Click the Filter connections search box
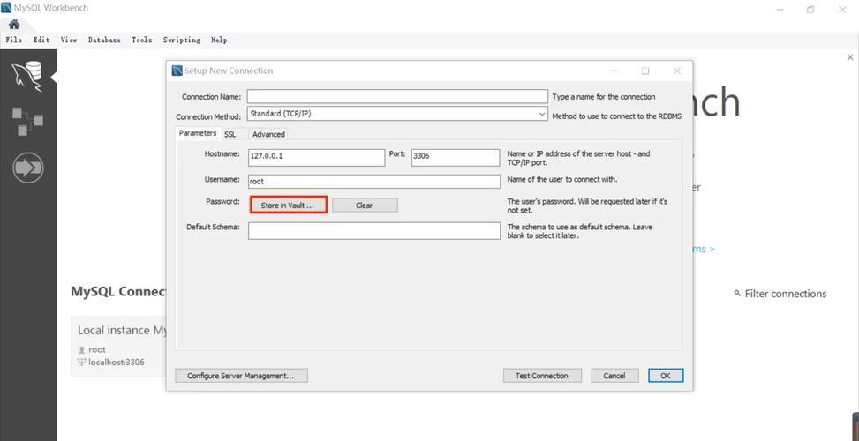This screenshot has height=441, width=859. (x=785, y=294)
